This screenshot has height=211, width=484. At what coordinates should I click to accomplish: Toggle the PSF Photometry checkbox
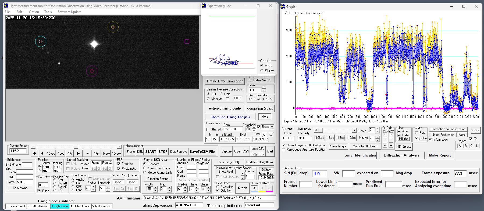(119, 169)
